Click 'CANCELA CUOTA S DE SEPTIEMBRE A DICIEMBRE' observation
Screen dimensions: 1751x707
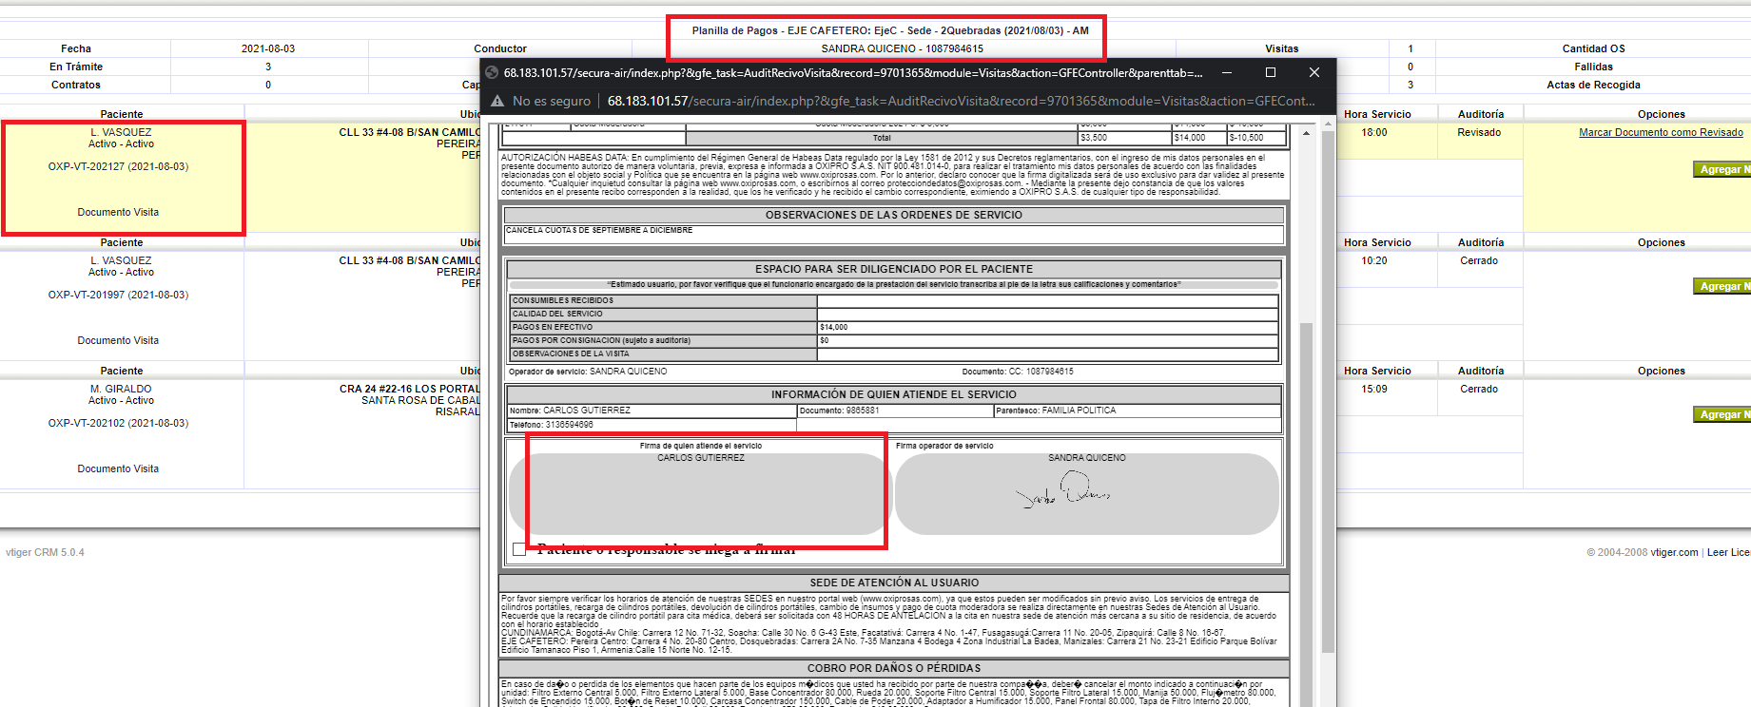click(599, 230)
